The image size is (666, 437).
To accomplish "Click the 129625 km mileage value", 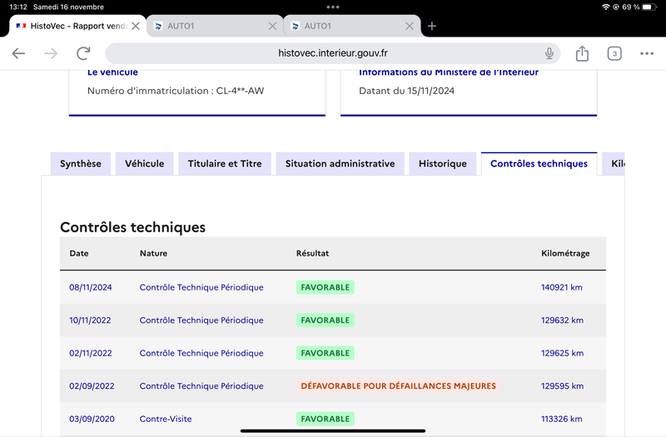I will (562, 353).
